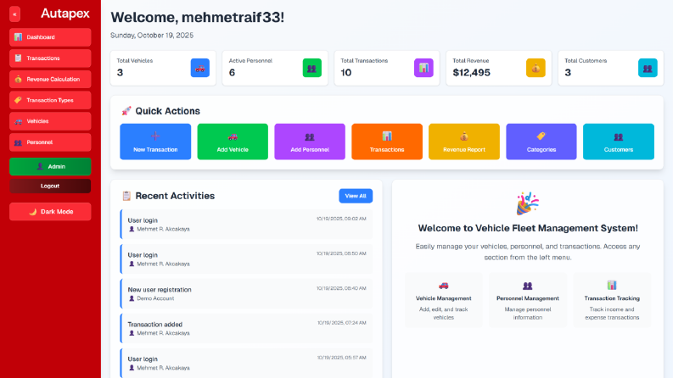The image size is (673, 378).
Task: Open the orange Transactions quick action
Action: 387,142
